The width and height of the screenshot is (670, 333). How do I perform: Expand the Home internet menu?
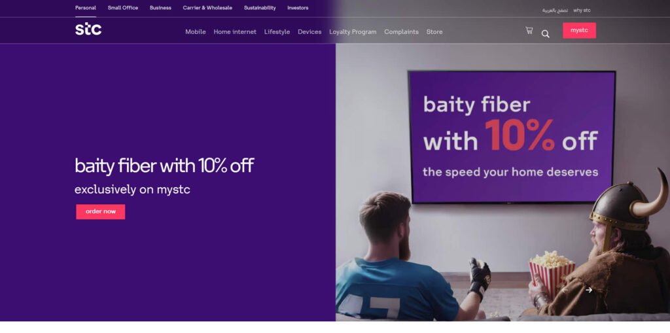(235, 32)
